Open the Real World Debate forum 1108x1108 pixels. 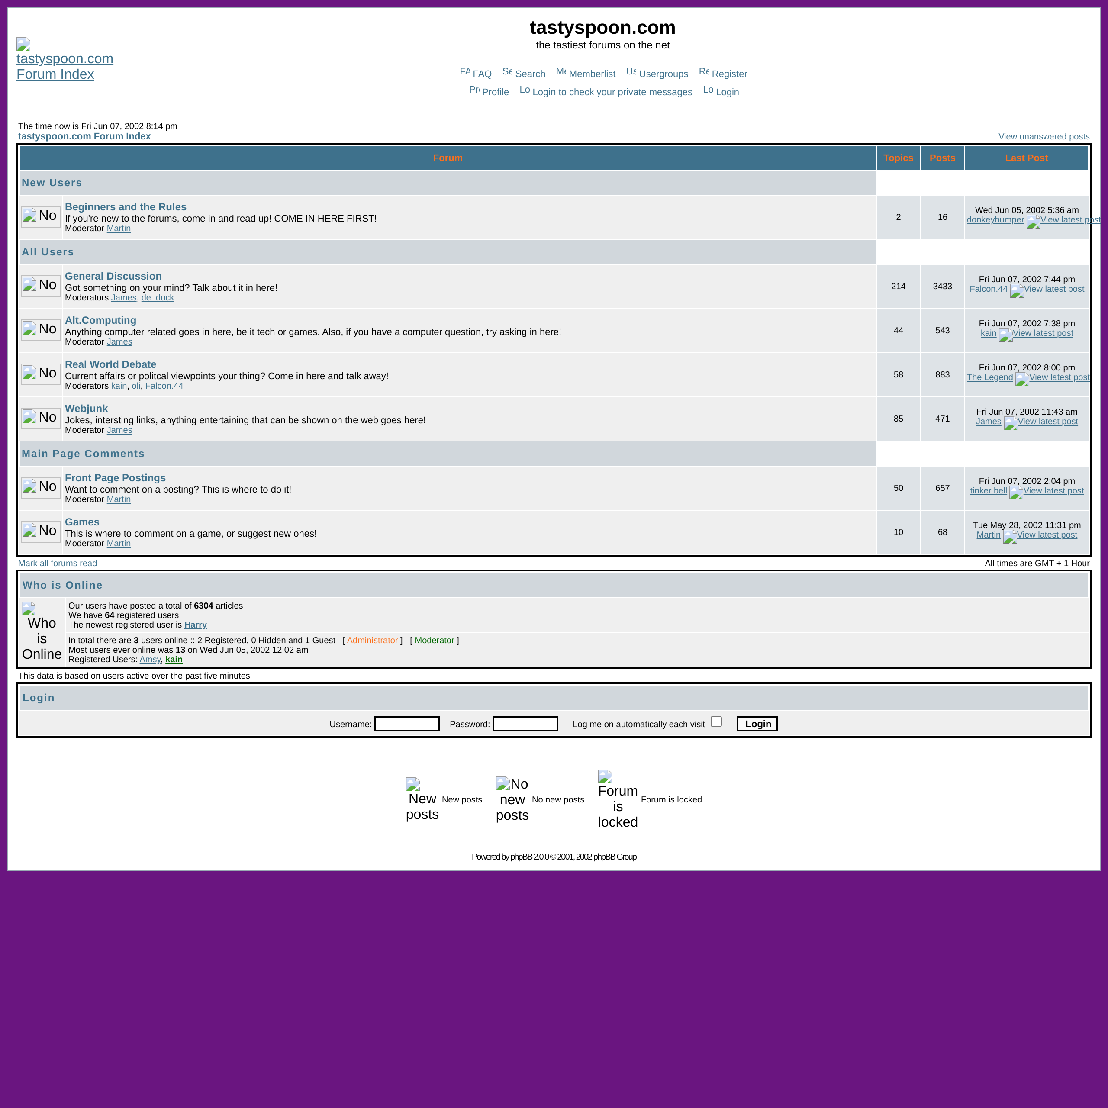[110, 364]
